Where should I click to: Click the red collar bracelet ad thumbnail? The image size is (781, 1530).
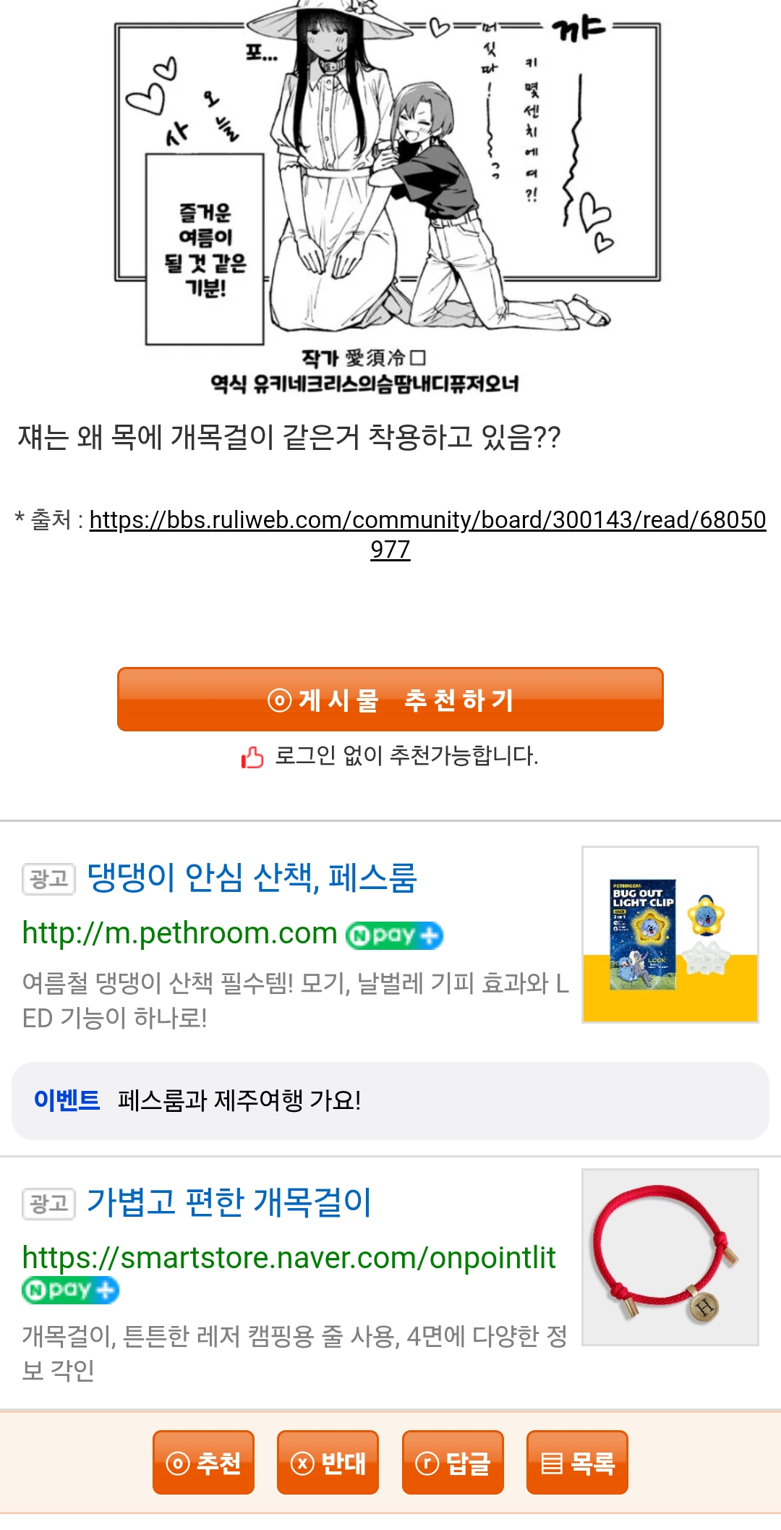pos(670,1257)
